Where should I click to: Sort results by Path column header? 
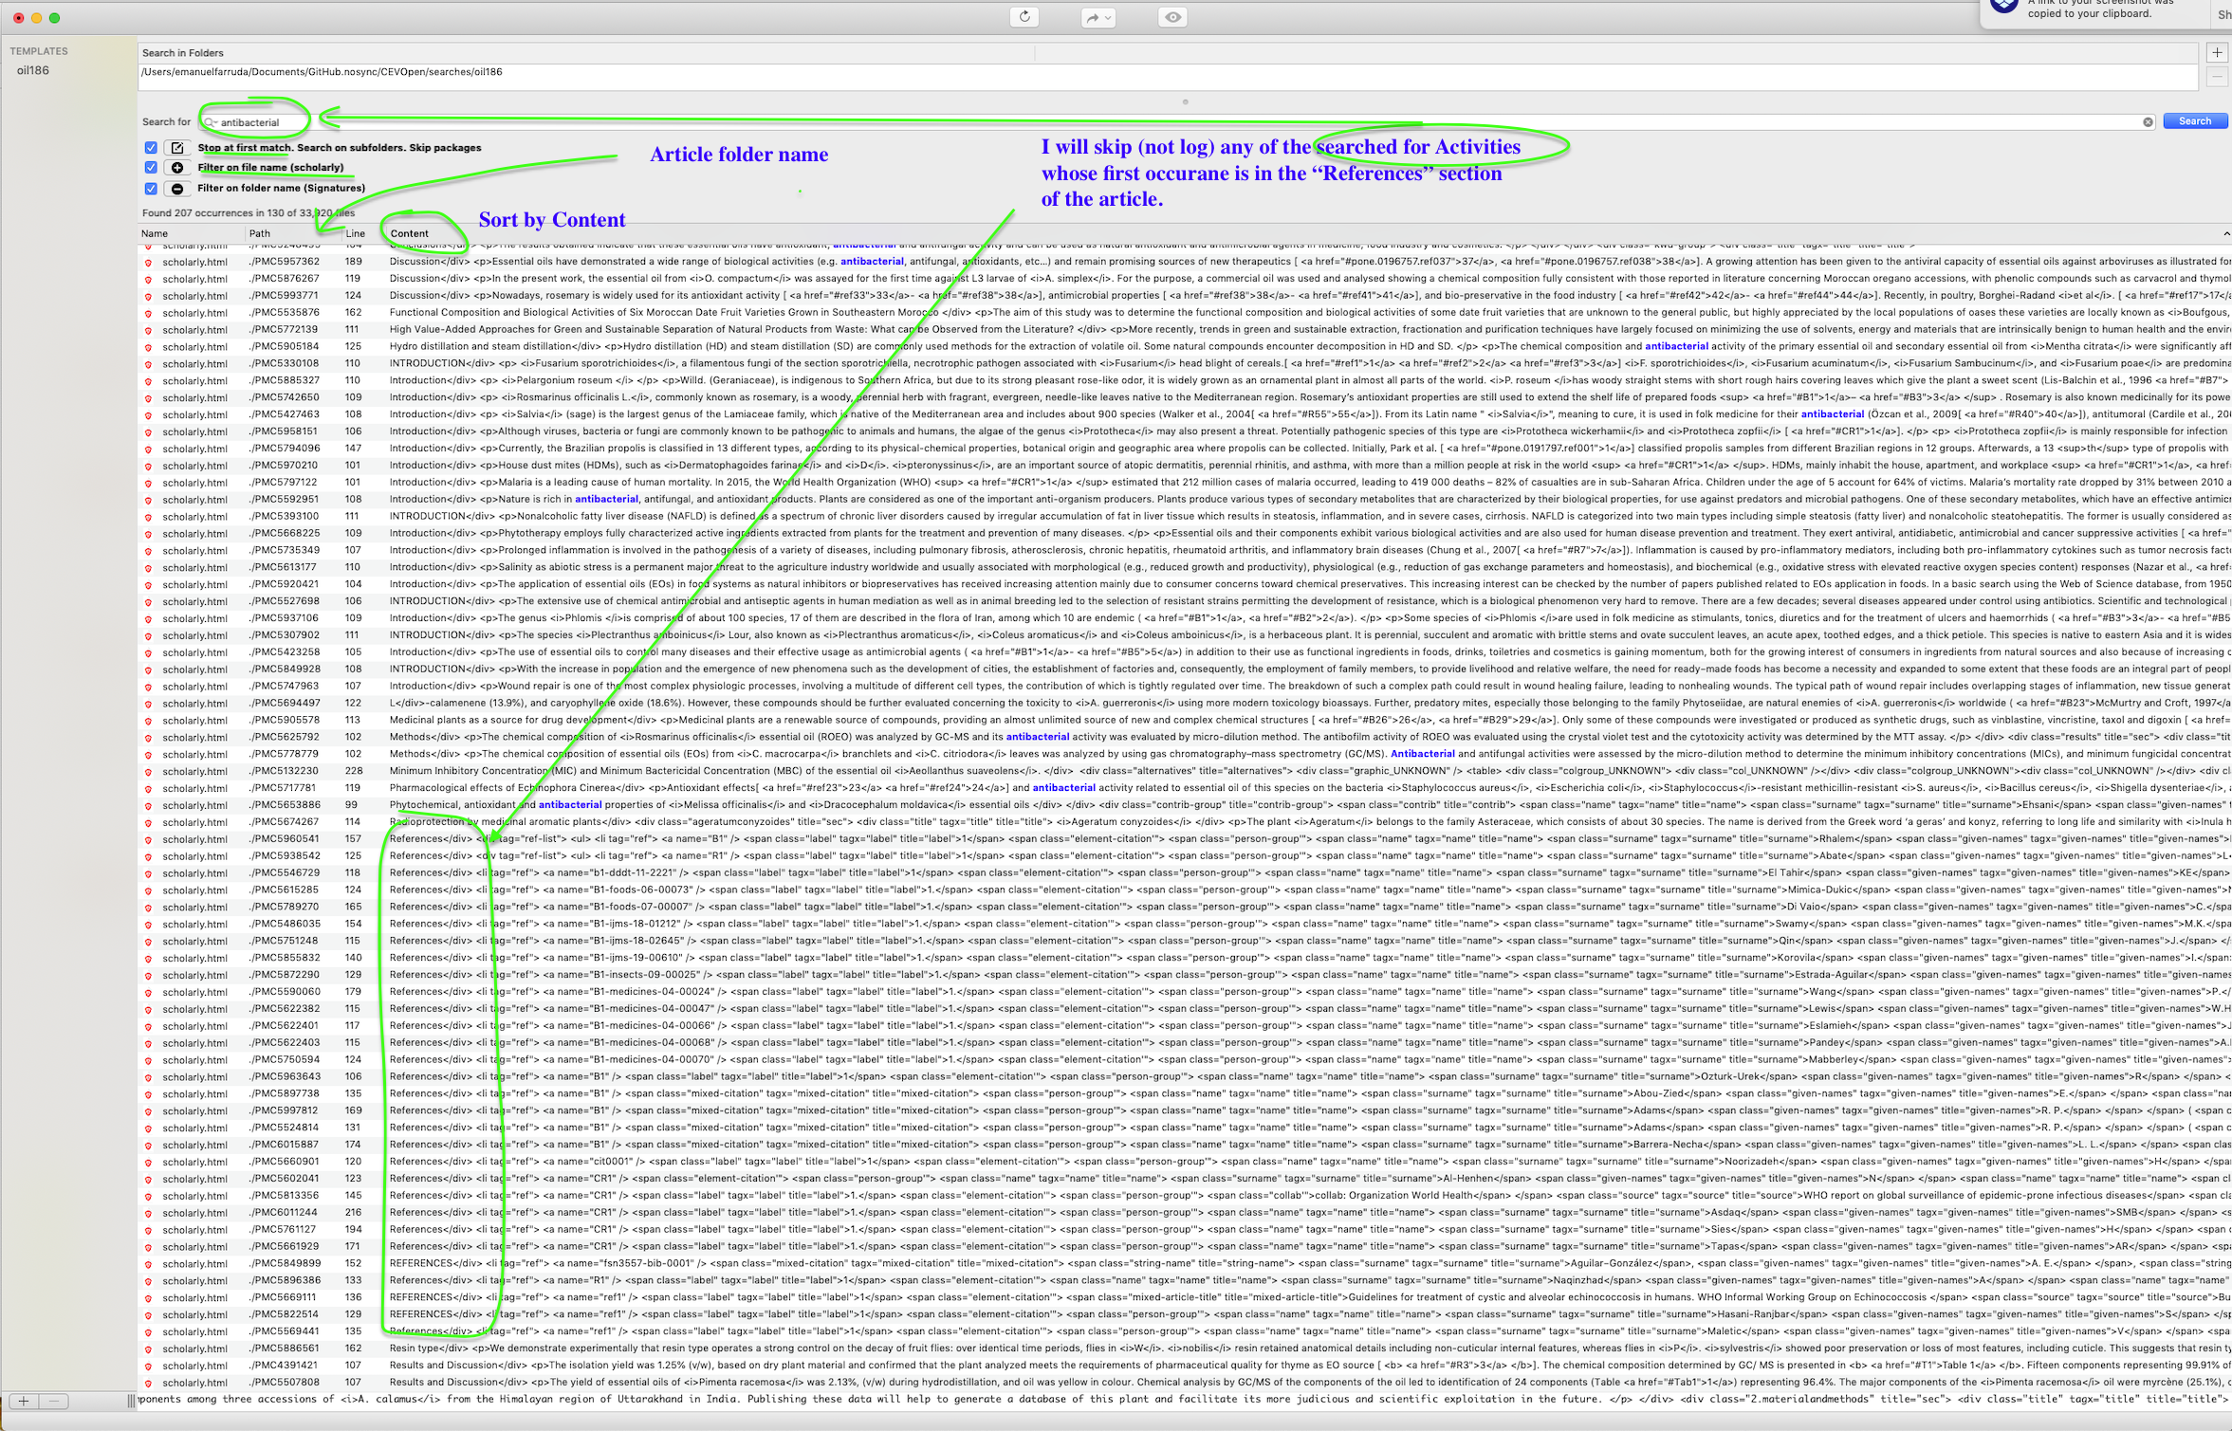(x=260, y=233)
